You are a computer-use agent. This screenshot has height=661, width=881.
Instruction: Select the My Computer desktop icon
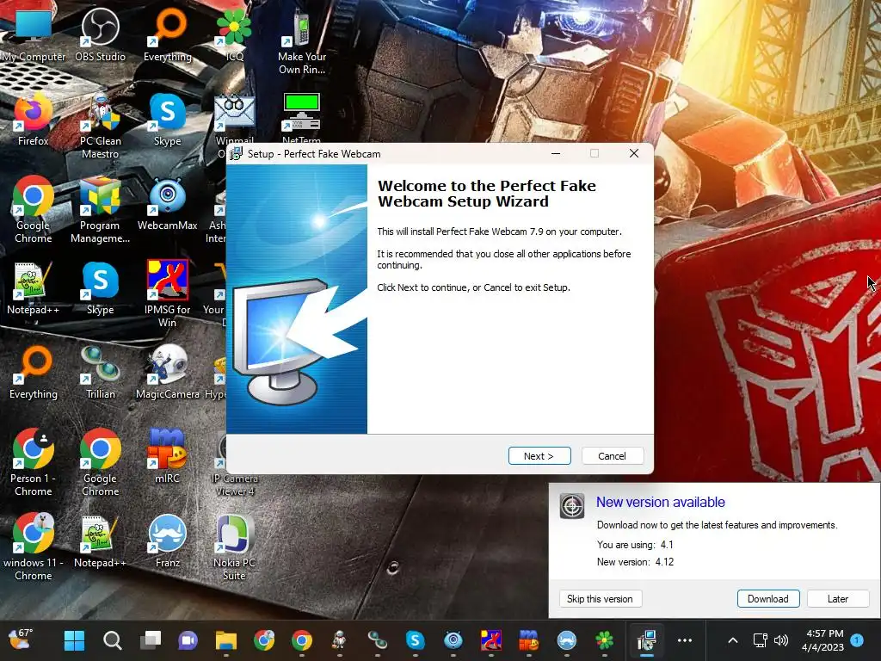(x=34, y=35)
